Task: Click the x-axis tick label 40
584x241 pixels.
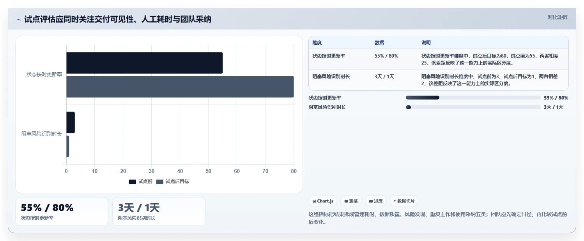Action: [x=180, y=171]
